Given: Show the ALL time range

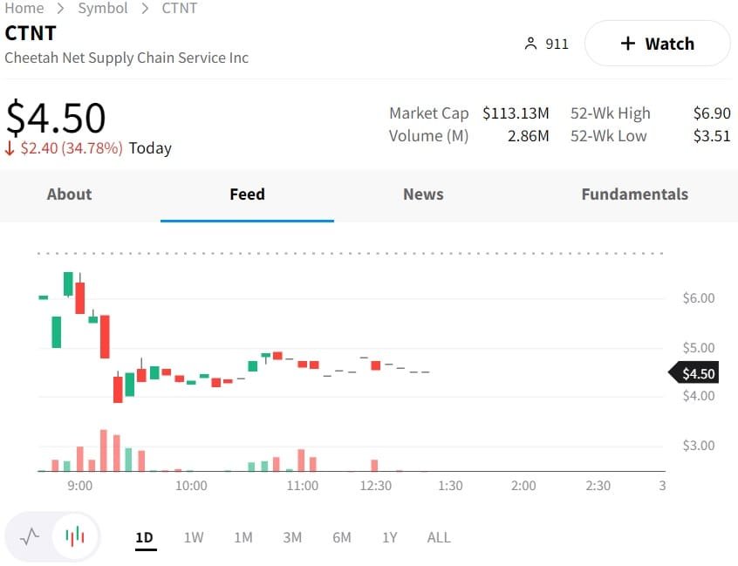Looking at the screenshot, I should click(439, 537).
